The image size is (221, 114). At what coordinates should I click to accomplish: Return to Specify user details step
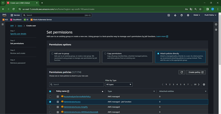(18, 34)
